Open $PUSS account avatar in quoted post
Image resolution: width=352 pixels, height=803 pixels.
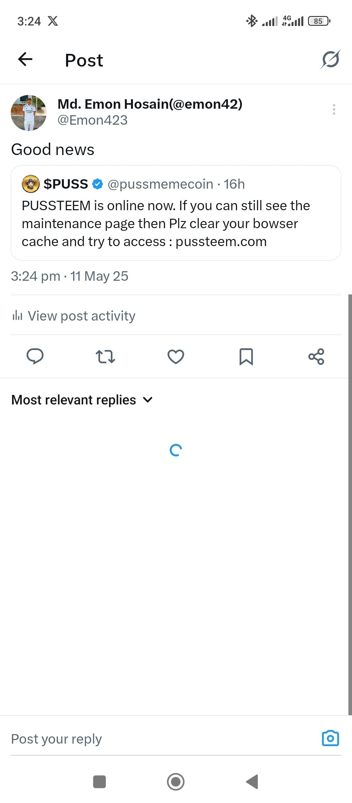[x=31, y=184]
